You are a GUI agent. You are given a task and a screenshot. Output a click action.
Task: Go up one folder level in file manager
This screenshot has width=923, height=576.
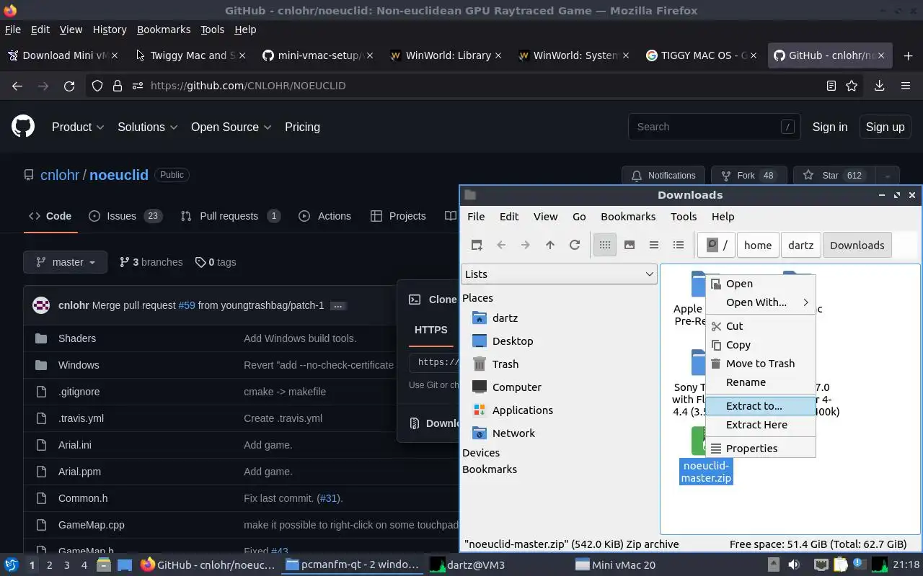coord(550,245)
